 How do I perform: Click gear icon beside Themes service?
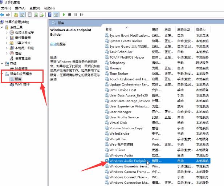107,68
